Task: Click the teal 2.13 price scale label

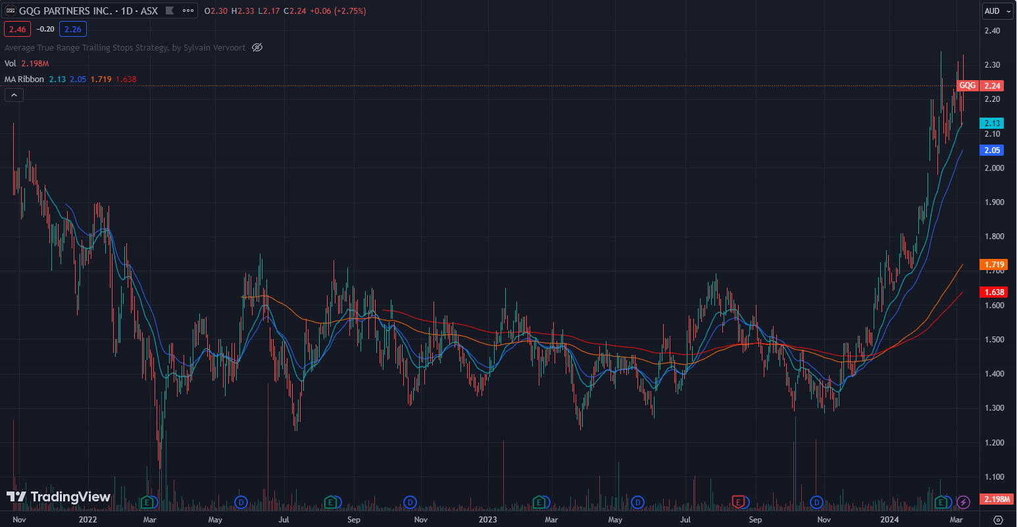Action: [x=992, y=123]
